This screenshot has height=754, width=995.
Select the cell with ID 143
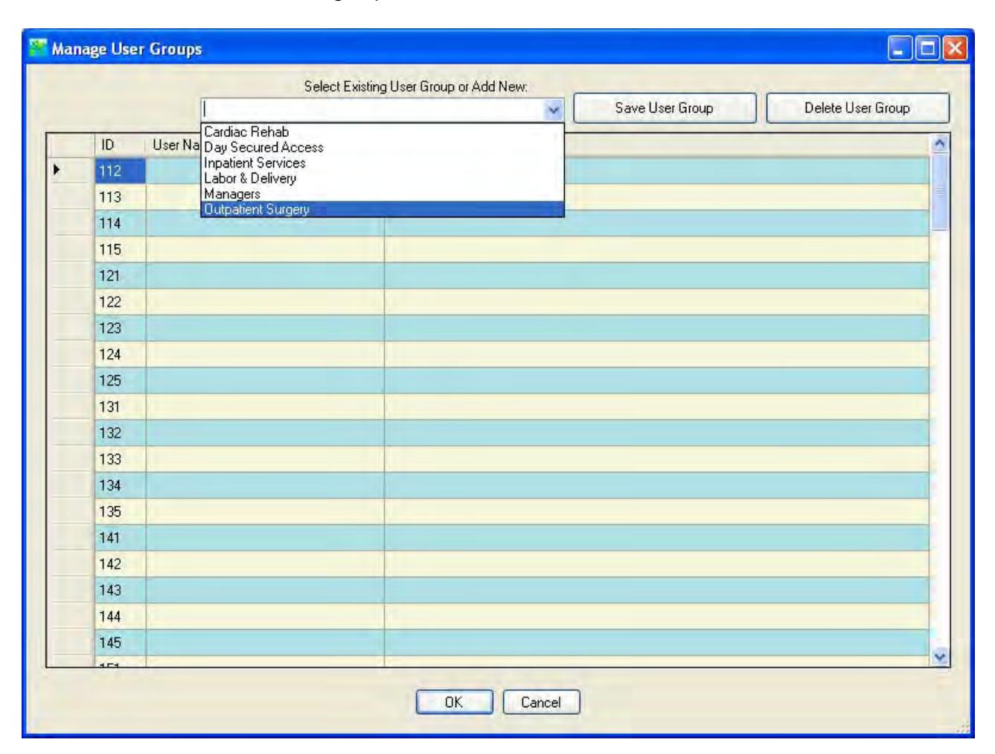click(121, 590)
